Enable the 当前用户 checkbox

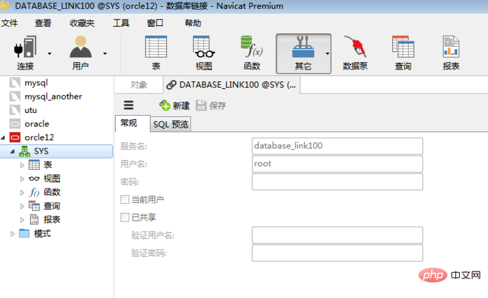(125, 200)
